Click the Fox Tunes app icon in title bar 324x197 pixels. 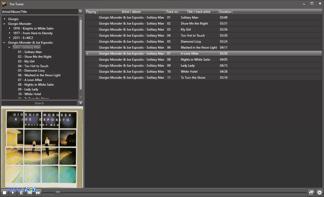4,4
